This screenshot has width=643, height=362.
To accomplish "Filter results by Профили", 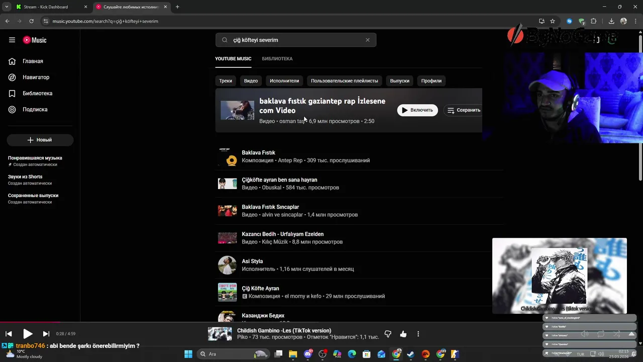I will point(432,81).
